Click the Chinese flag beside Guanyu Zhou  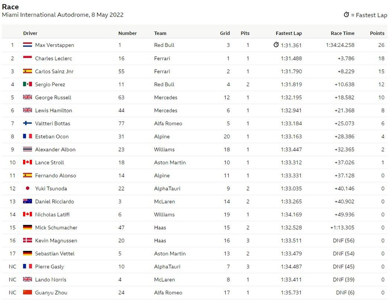tap(27, 292)
